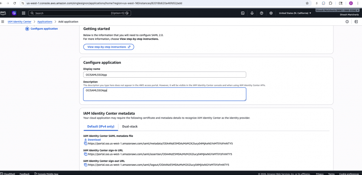Launch CloudShell from the top navigation bar
This screenshot has width=362, height=175.
[243, 13]
